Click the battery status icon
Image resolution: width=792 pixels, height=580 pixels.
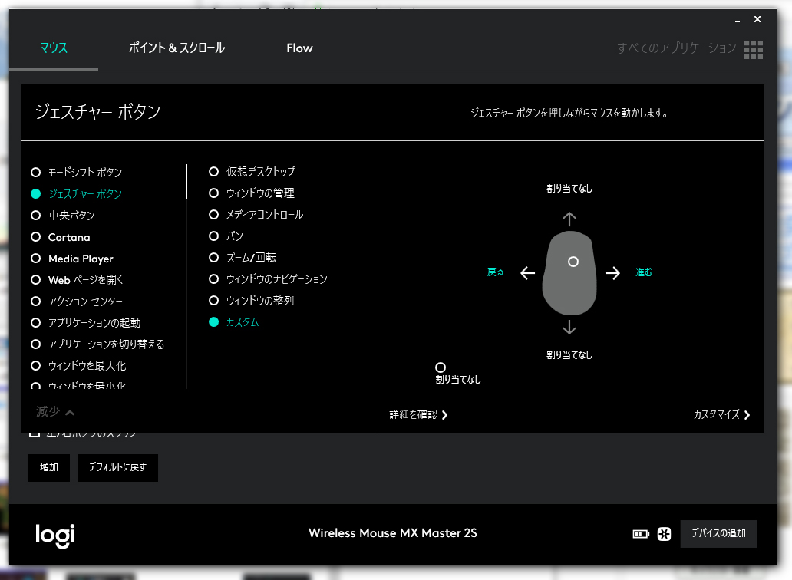point(641,533)
